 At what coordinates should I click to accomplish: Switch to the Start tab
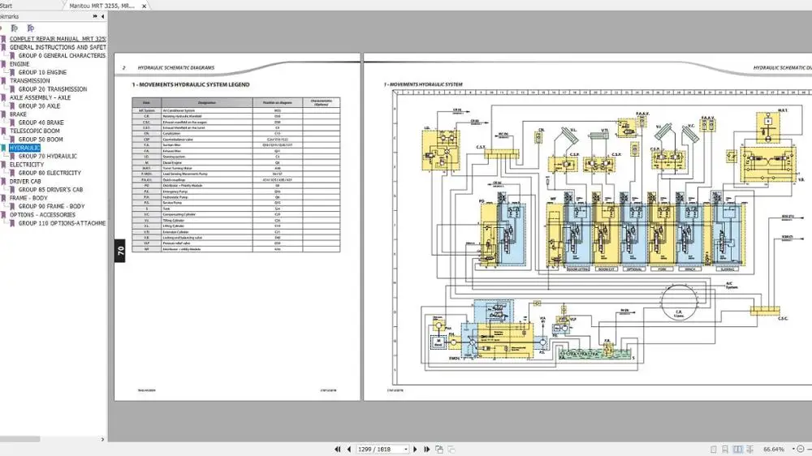tap(6, 5)
